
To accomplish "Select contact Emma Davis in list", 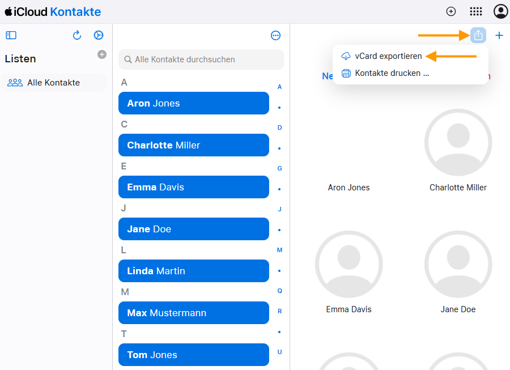I will (194, 187).
